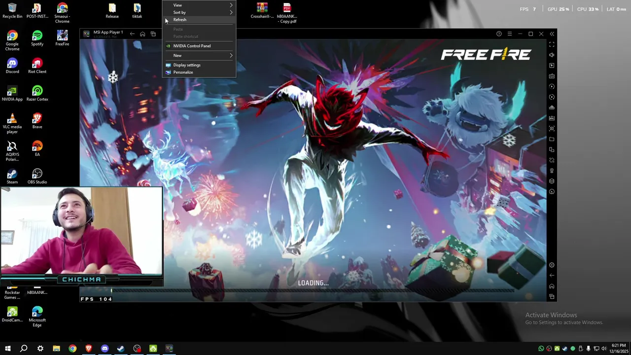Click the bottom home icon in sidebar
The image size is (631, 355).
pyautogui.click(x=552, y=286)
